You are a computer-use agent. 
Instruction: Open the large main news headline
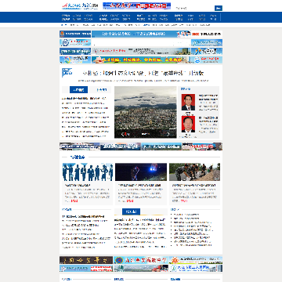point(143,74)
